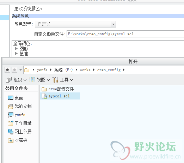
Task: Select creo_config in the breadcrumb path
Action: pyautogui.click(x=109, y=70)
